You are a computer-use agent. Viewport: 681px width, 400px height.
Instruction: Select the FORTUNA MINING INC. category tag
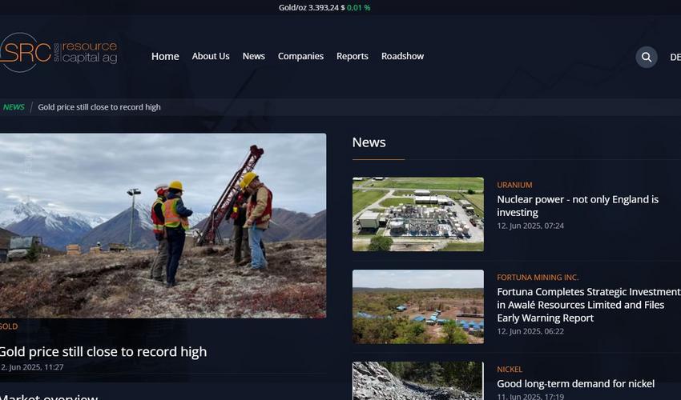(538, 278)
